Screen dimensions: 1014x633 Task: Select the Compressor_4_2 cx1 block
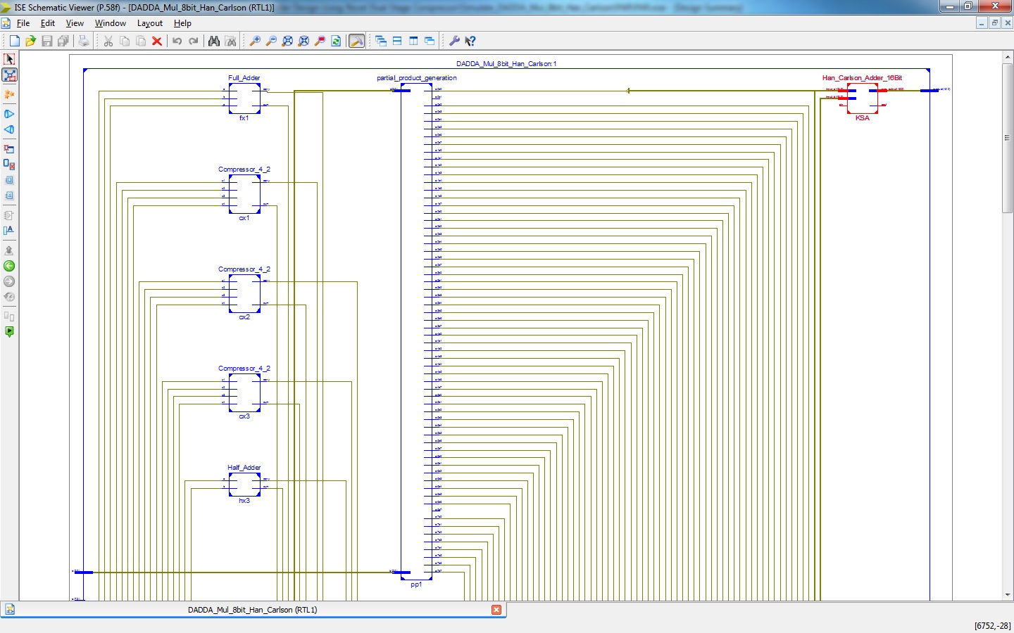point(244,194)
